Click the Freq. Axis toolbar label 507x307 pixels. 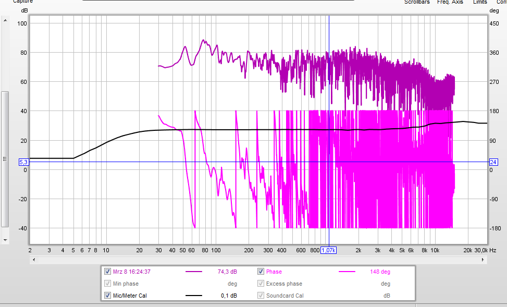(x=450, y=2)
